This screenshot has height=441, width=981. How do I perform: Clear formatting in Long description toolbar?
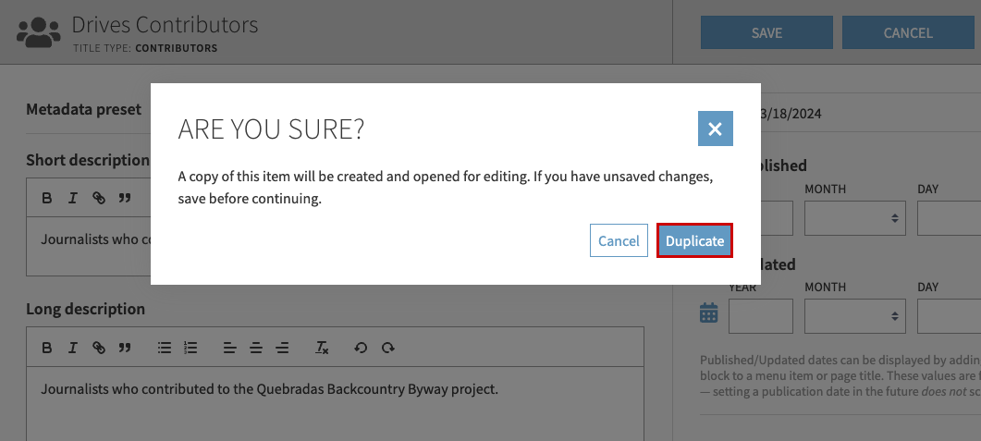coord(322,348)
